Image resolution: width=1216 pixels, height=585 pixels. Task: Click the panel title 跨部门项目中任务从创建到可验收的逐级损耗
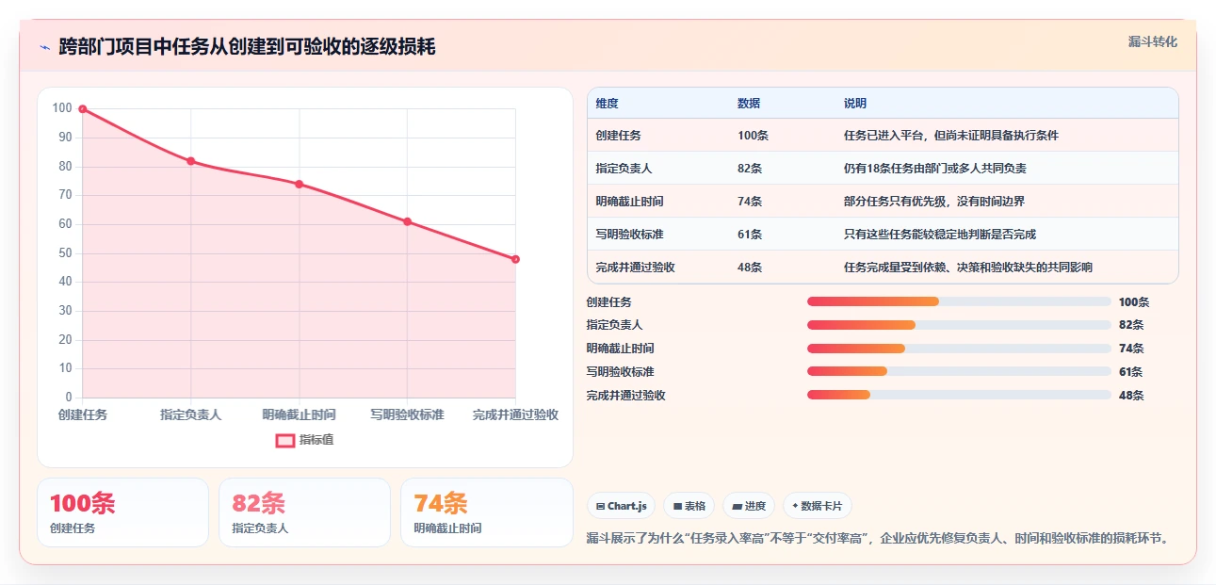247,47
